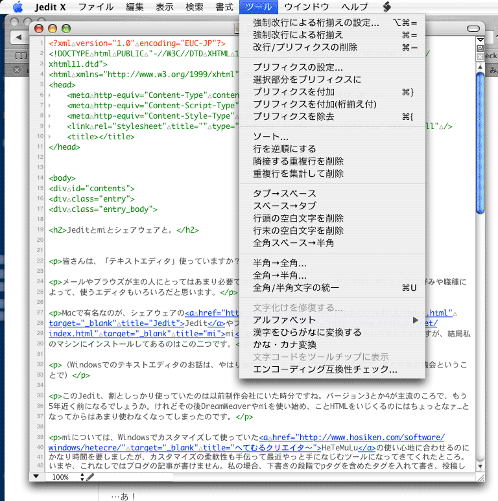
Task: Open the ヘルプ menu
Action: [355, 6]
